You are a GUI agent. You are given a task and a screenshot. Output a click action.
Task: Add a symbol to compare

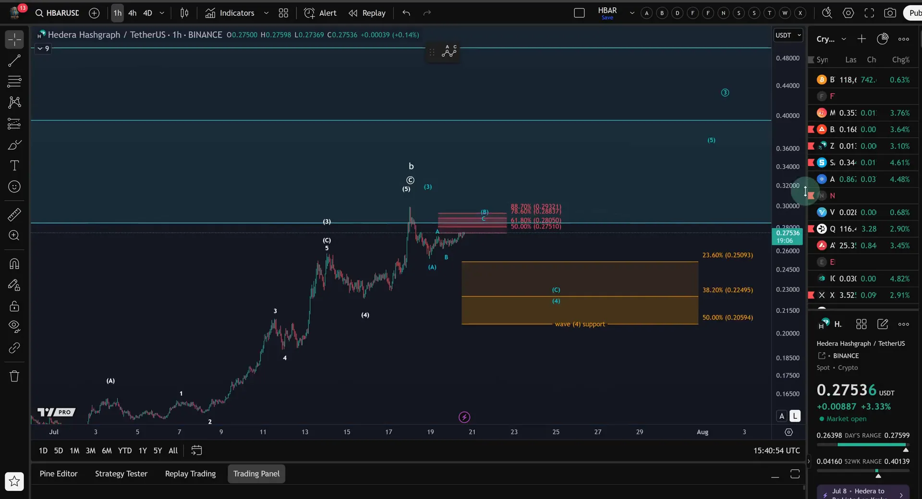94,13
